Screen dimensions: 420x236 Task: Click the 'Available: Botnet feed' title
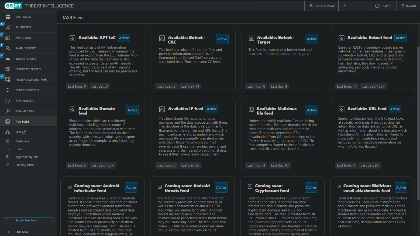click(370, 37)
